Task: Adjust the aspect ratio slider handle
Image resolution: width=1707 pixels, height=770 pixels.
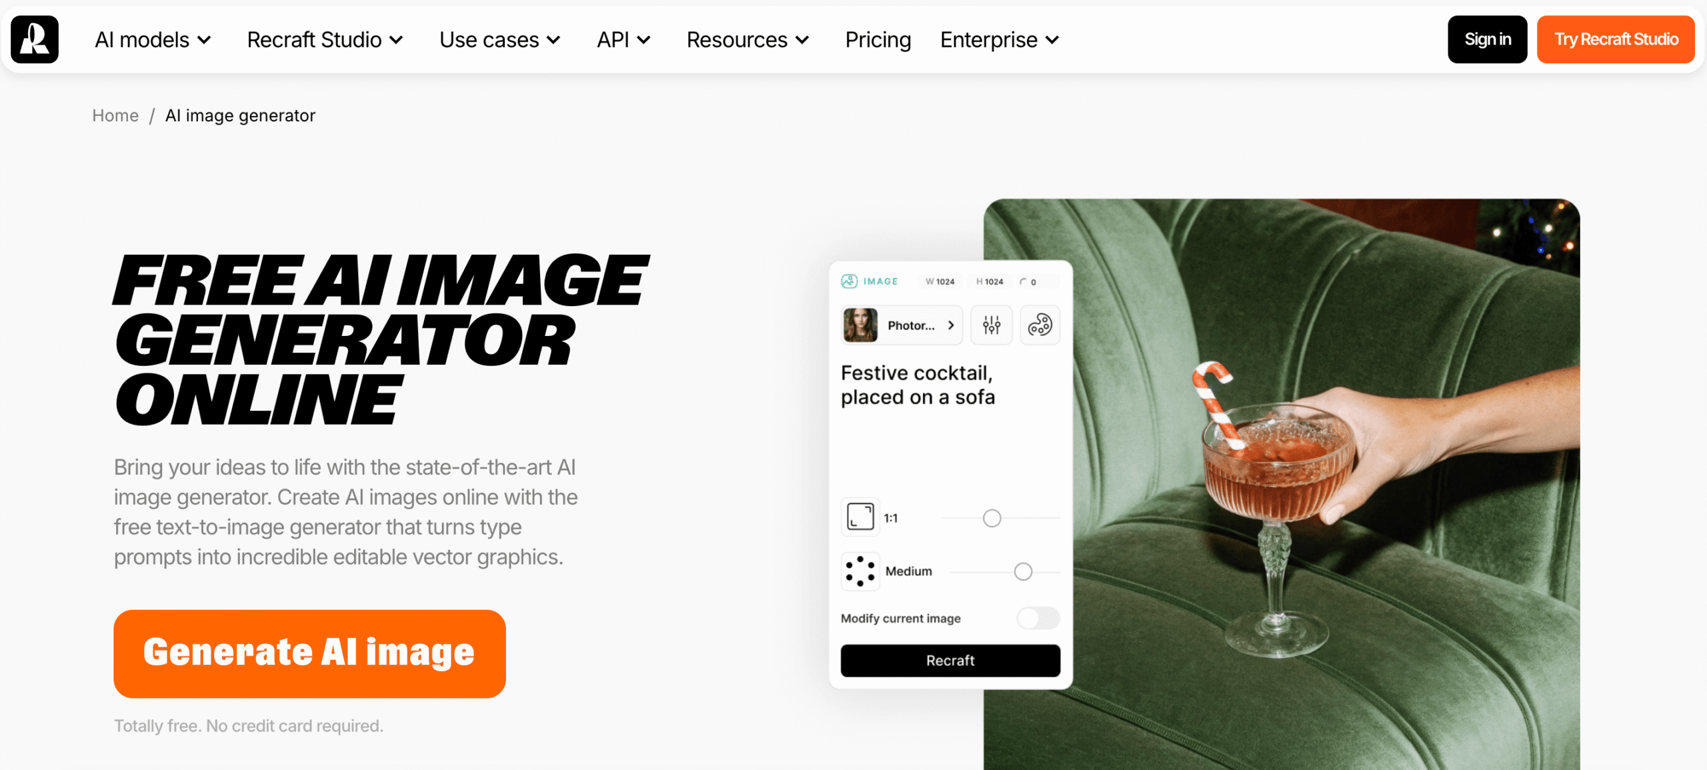Action: [x=992, y=518]
